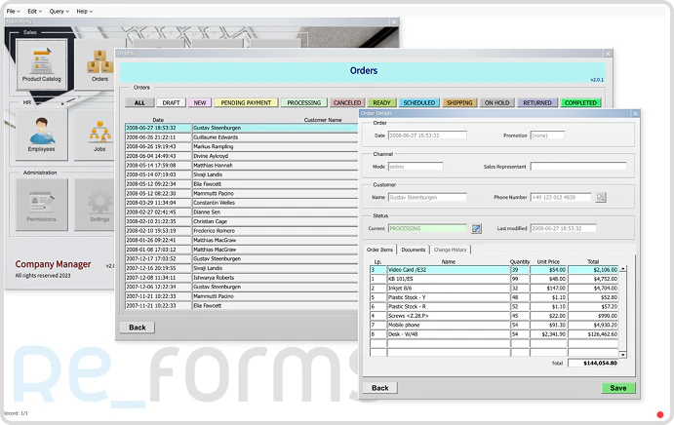Filter orders by COMPLETED status

pyautogui.click(x=580, y=102)
